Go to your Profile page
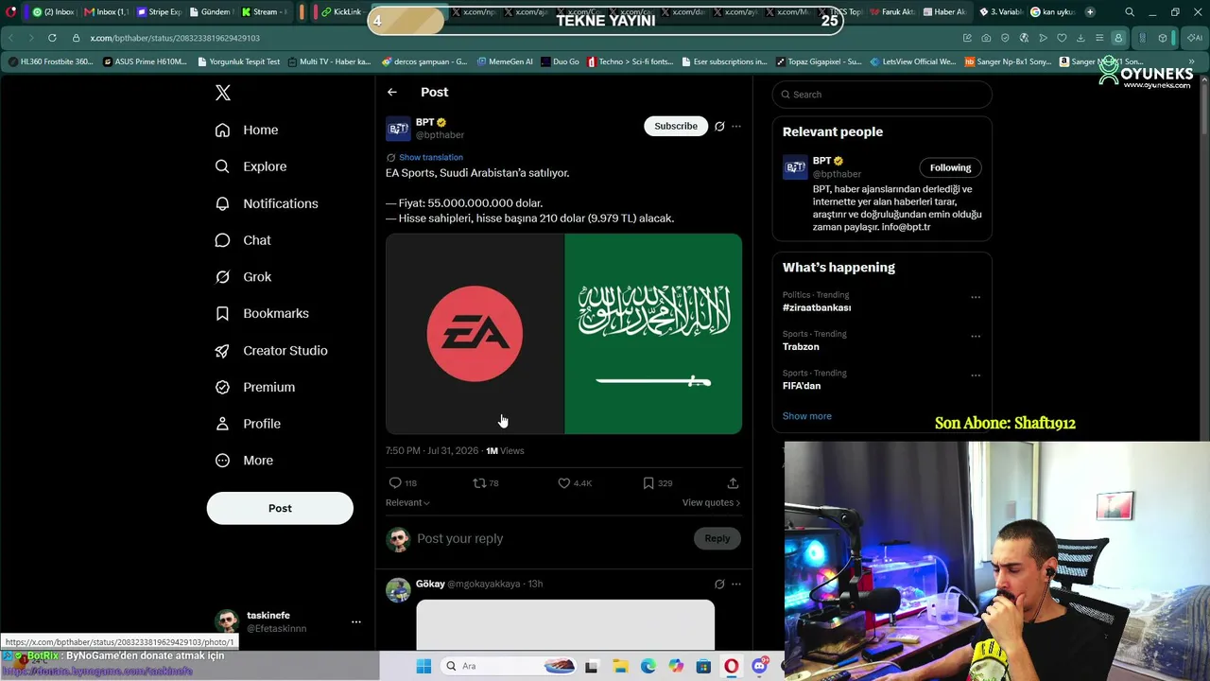This screenshot has height=681, width=1210. click(248, 424)
